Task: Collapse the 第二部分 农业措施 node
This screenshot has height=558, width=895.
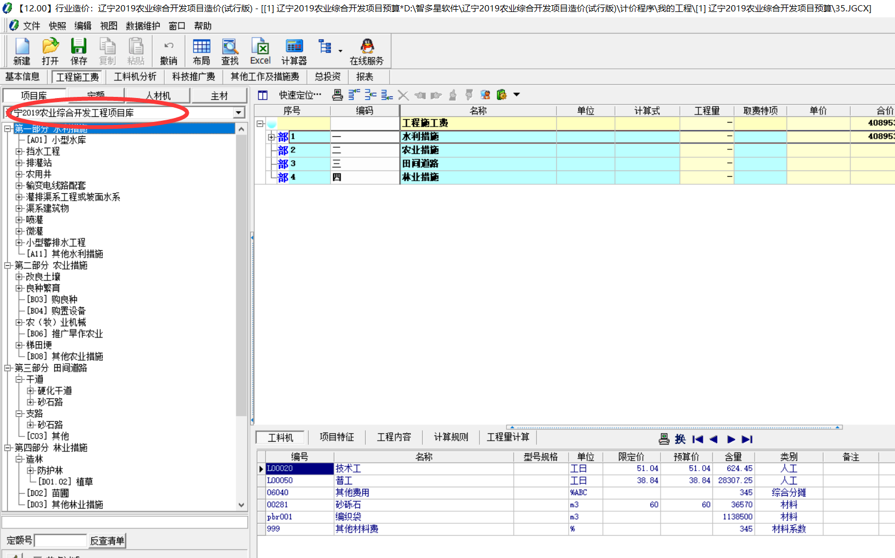Action: [7, 266]
